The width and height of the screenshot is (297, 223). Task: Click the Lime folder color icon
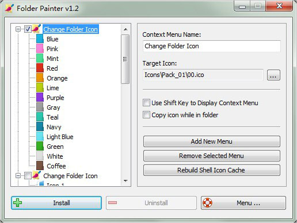tap(40, 88)
